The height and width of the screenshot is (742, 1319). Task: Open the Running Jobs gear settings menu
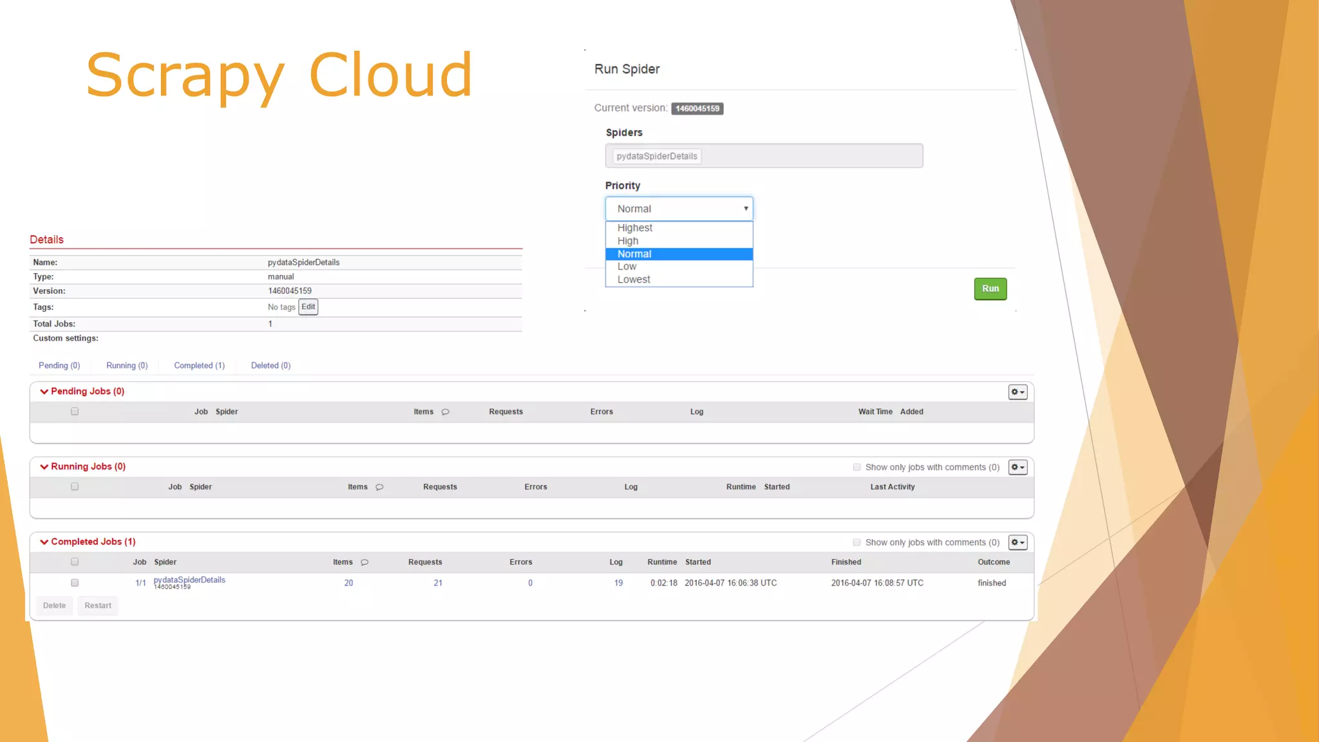1018,468
